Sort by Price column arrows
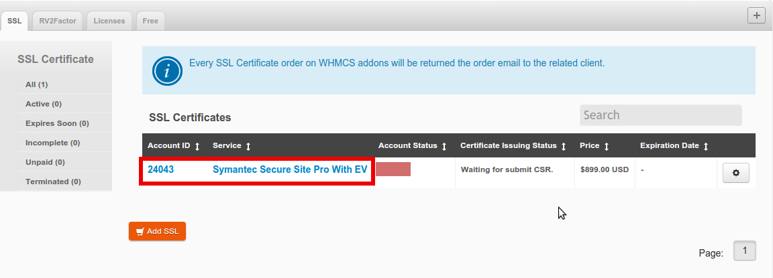The width and height of the screenshot is (773, 278). (607, 146)
